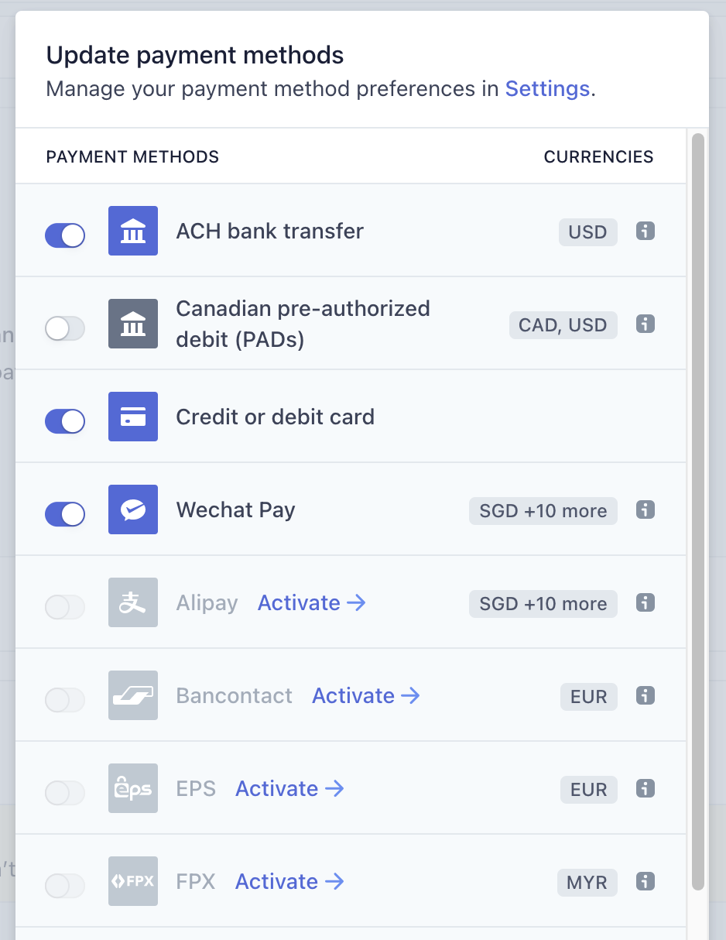Open info icon for ACH bank transfer

point(646,231)
